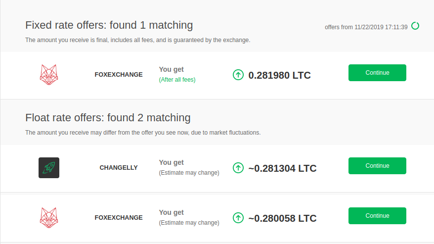Click the green up arrow beside 0.281980 LTC
Screen dimensions: 434x244
click(238, 75)
